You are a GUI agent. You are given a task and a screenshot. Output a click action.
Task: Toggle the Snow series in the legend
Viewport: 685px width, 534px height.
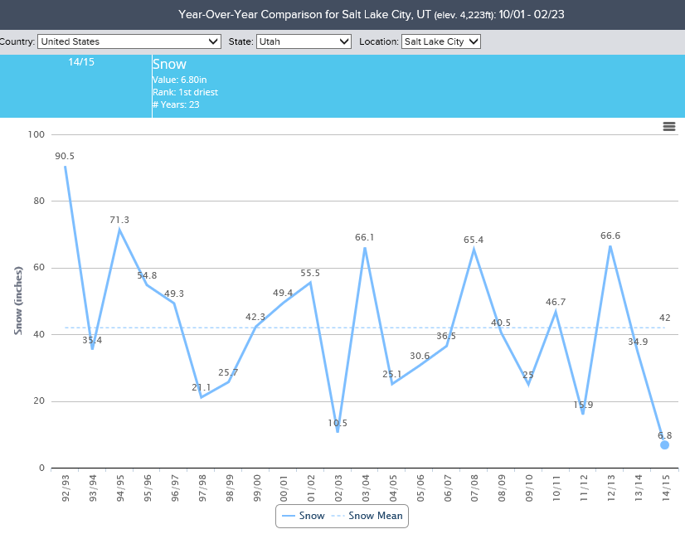[303, 516]
